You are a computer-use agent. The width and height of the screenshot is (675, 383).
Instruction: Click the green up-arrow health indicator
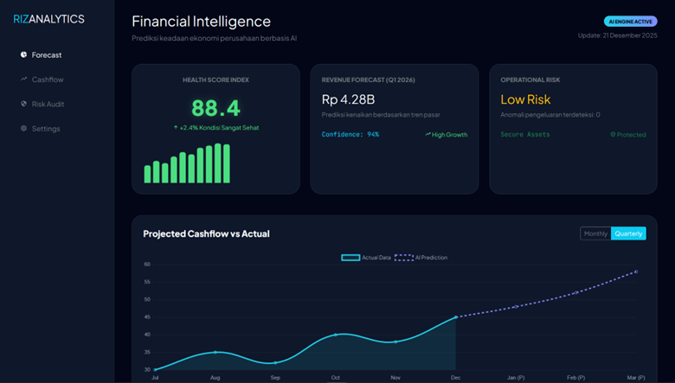tap(176, 128)
